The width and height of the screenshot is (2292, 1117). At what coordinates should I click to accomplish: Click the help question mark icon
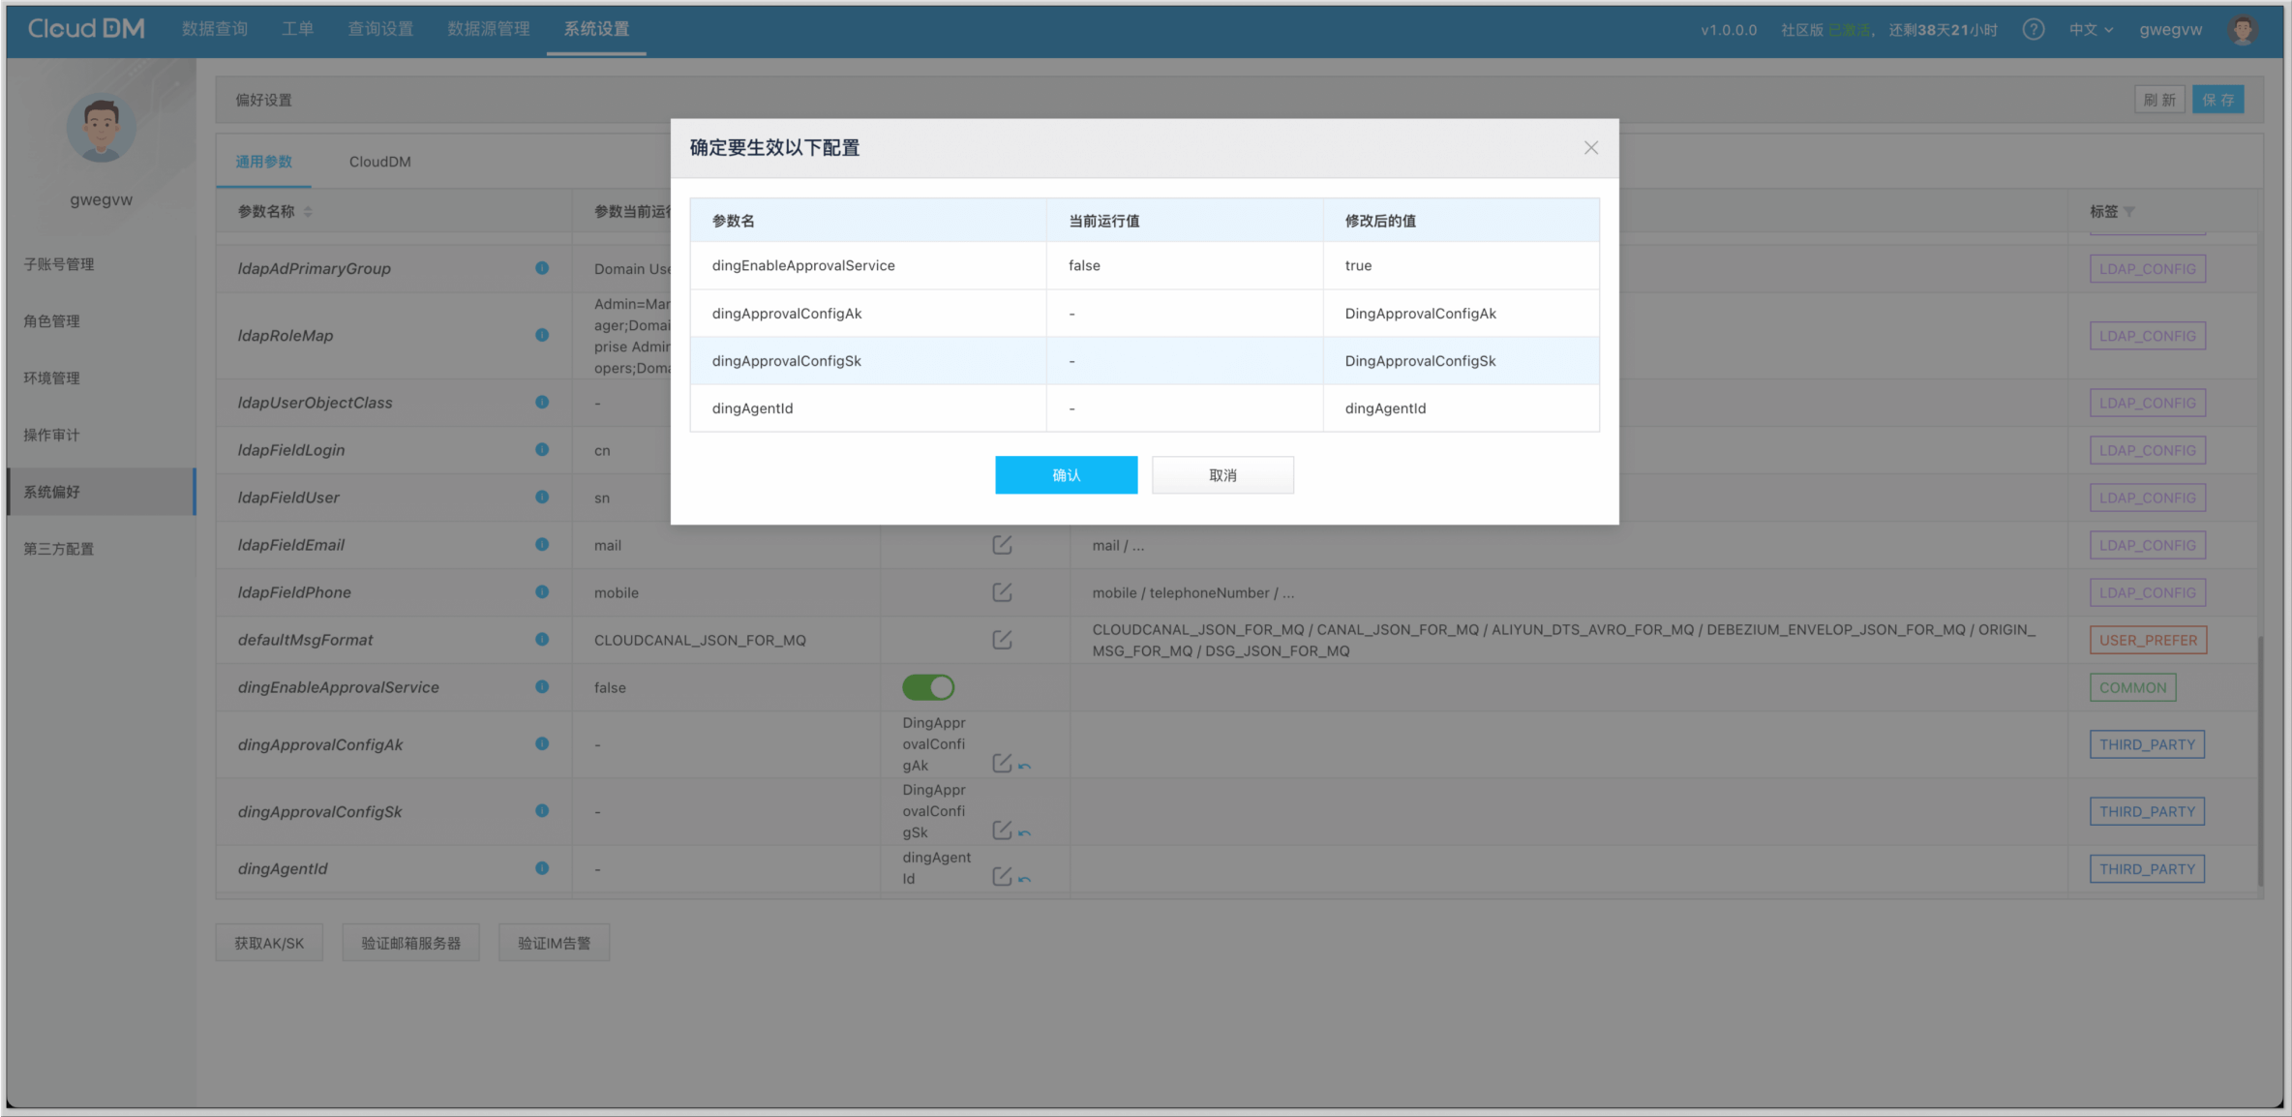coord(2033,30)
